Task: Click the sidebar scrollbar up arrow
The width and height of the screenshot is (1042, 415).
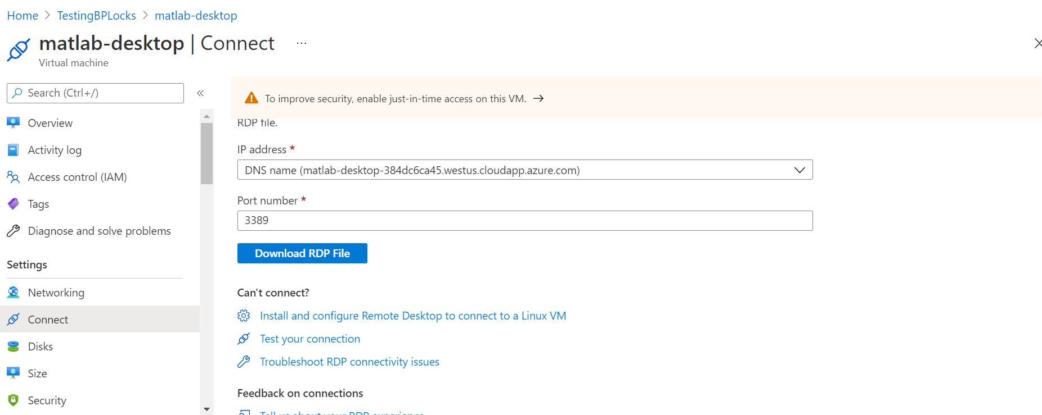Action: [x=206, y=116]
